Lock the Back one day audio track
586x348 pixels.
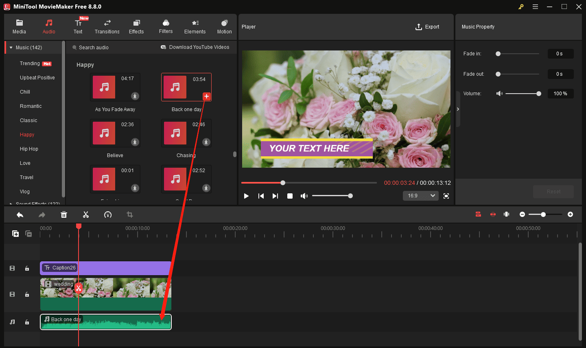pyautogui.click(x=27, y=322)
